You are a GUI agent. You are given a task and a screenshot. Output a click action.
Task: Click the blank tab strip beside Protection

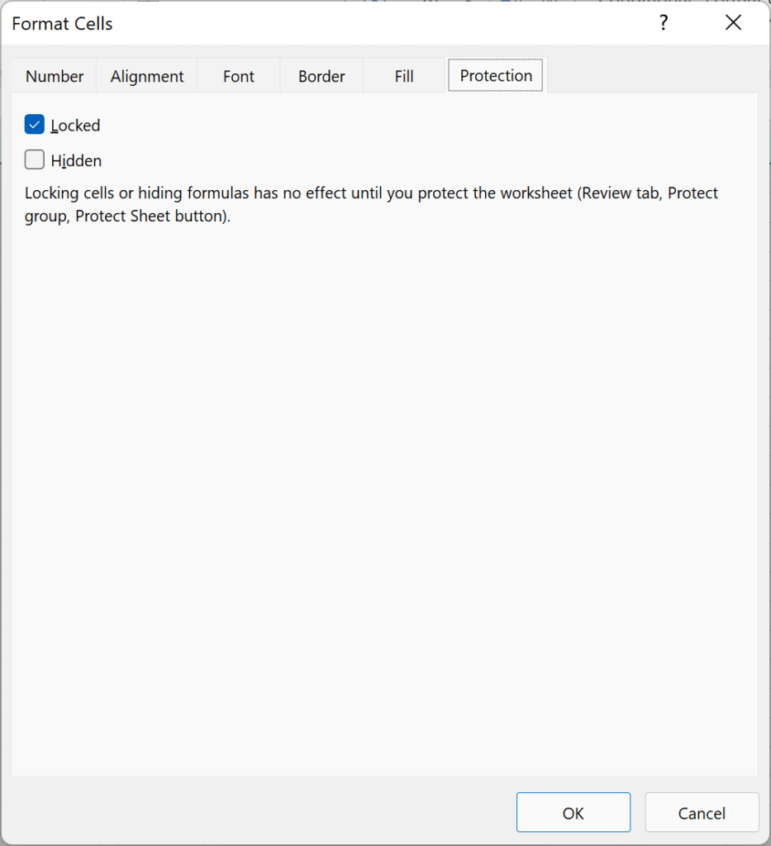(652, 75)
